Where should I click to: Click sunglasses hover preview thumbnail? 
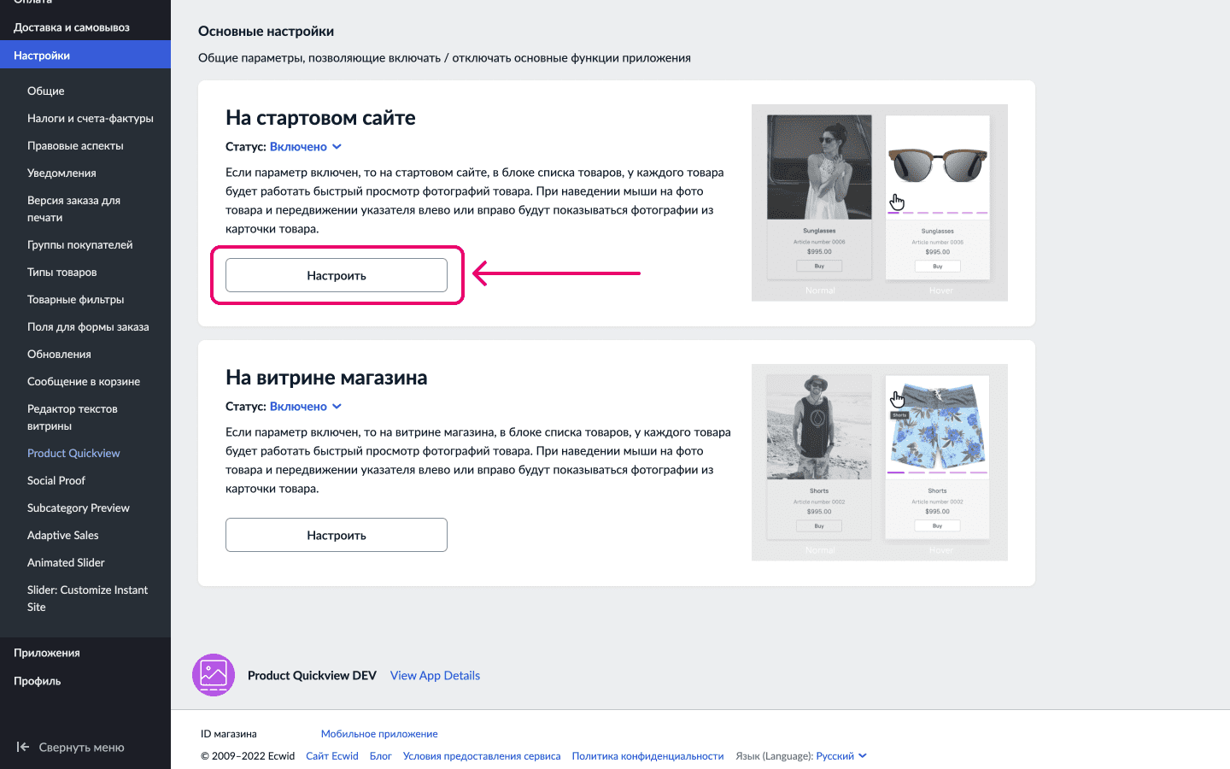[937, 167]
